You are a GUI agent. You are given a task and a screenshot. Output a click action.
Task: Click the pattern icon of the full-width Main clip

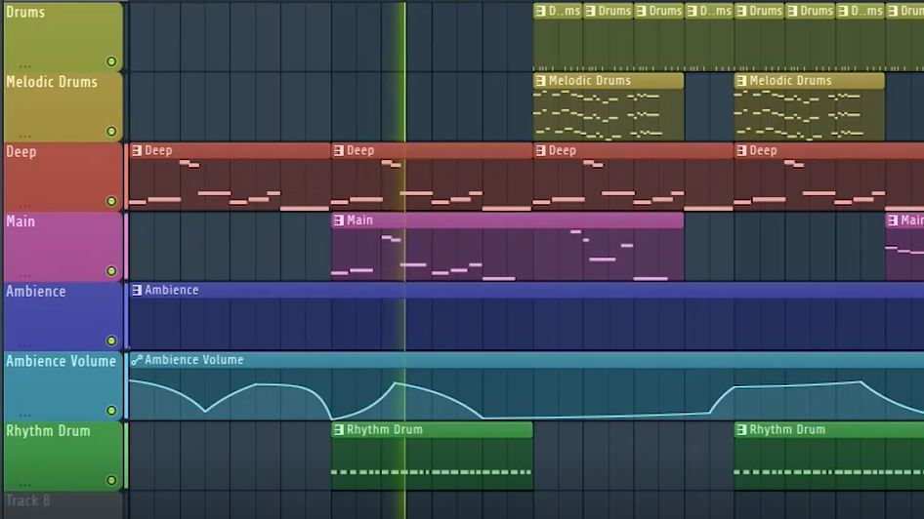(339, 220)
